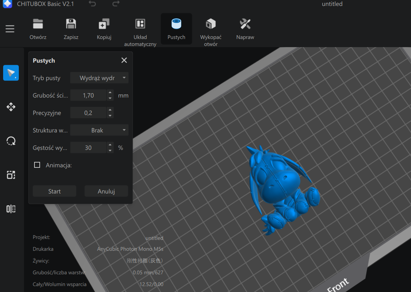Viewport: 411px width, 292px height.
Task: Increase Gęstość wy density percentage
Action: click(x=110, y=145)
